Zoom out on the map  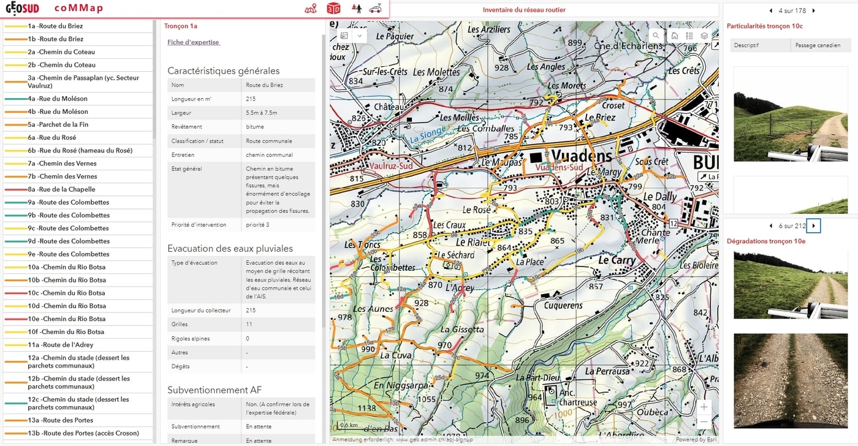704,422
